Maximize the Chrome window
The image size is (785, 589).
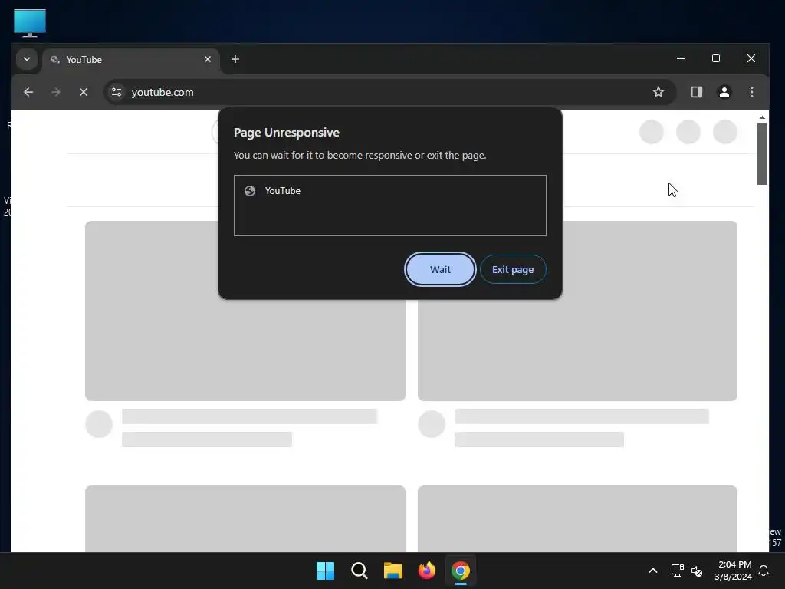click(716, 58)
